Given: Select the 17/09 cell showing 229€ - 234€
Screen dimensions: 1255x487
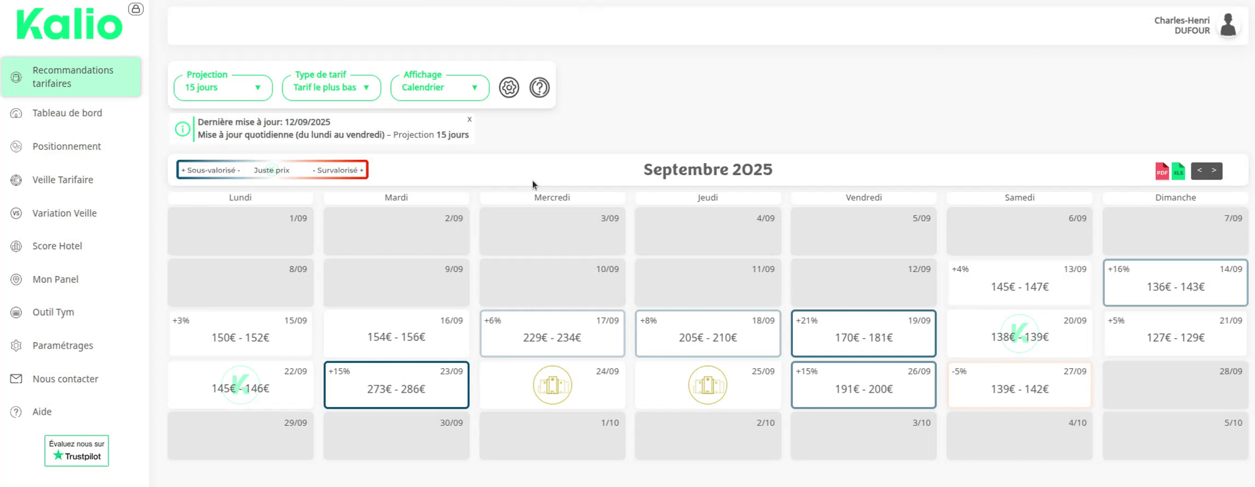Looking at the screenshot, I should coord(552,333).
